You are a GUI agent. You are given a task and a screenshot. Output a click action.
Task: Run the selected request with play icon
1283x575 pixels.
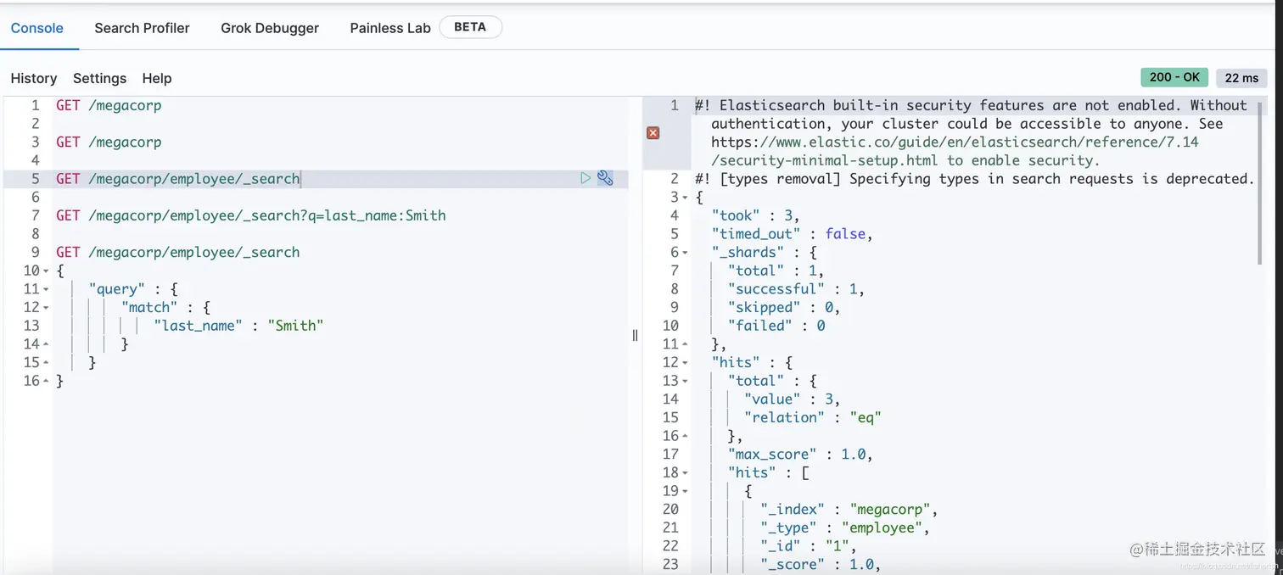click(x=585, y=178)
